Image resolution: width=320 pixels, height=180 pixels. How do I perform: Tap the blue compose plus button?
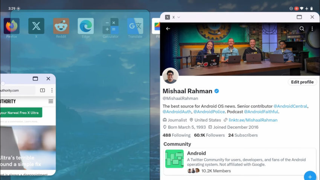(310, 176)
